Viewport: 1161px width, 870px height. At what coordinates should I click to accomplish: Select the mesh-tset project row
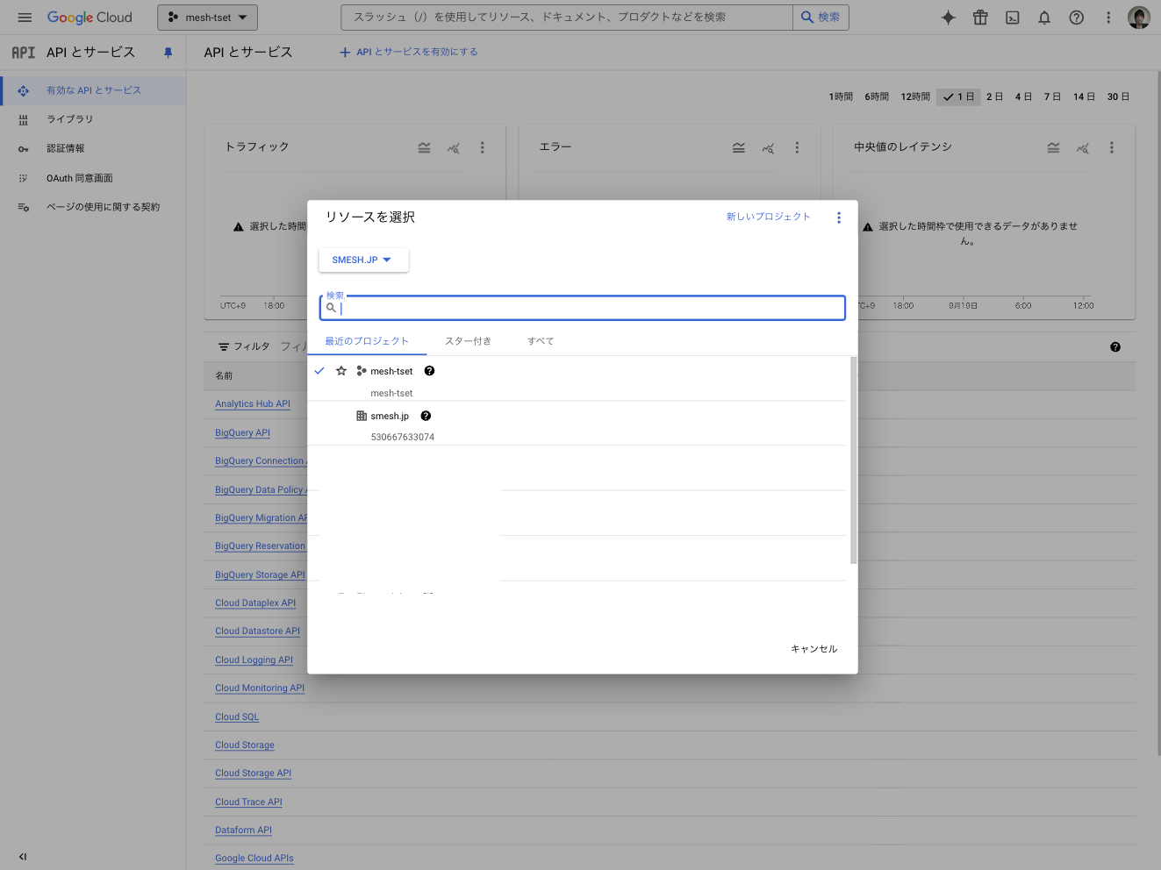click(x=577, y=380)
